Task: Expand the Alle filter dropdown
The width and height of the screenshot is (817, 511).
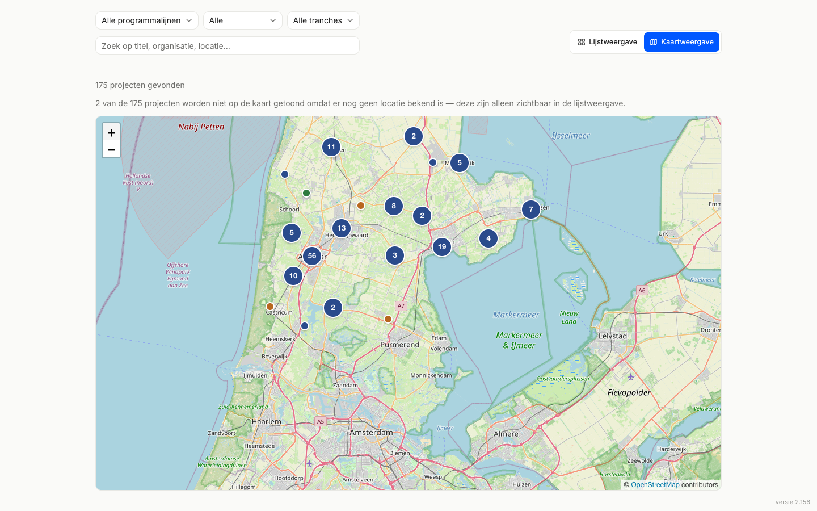Action: [243, 20]
